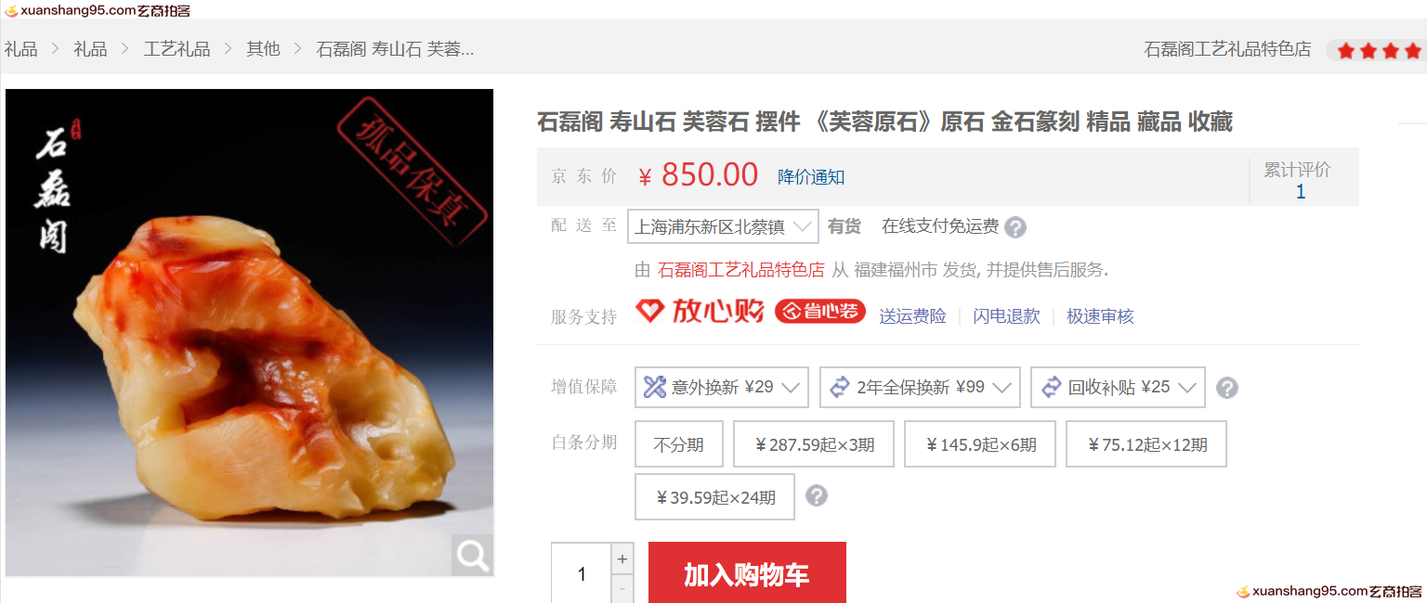Open image magnifier icon on product photo
Screen dimensions: 1427x603
point(472,555)
